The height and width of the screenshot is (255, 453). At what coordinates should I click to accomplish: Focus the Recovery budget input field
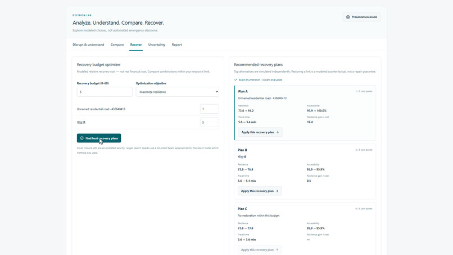coord(105,92)
